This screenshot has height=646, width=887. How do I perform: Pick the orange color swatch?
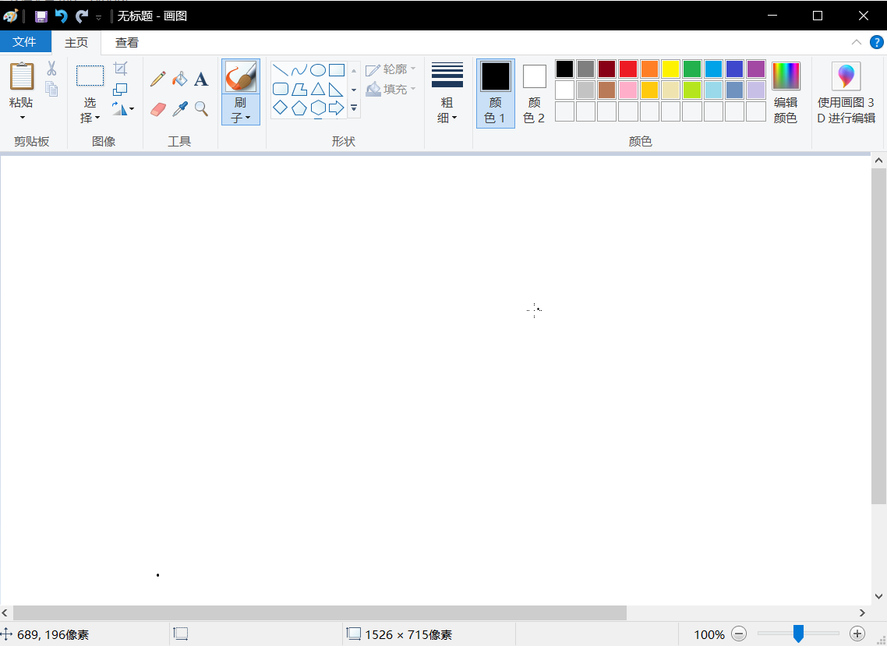point(649,69)
